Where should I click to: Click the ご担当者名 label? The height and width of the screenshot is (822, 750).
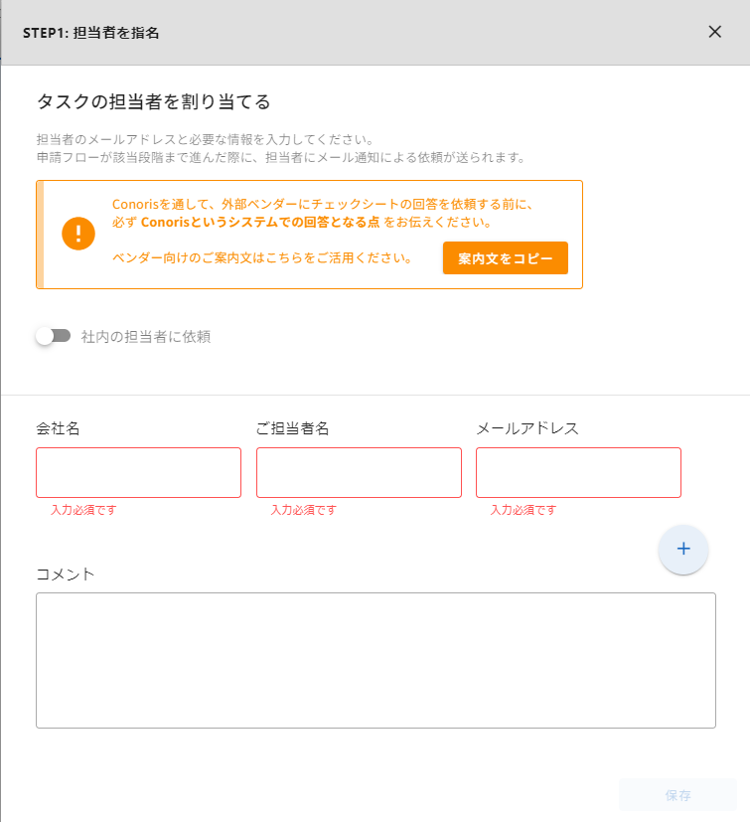click(x=292, y=428)
